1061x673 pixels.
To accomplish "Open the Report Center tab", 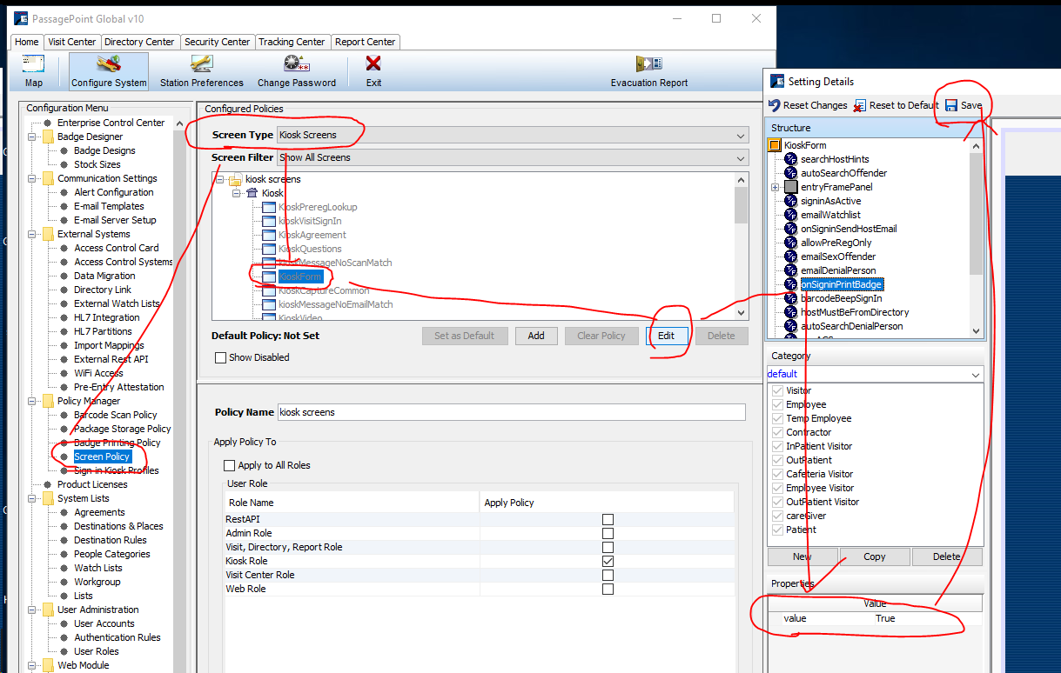I will tap(365, 42).
